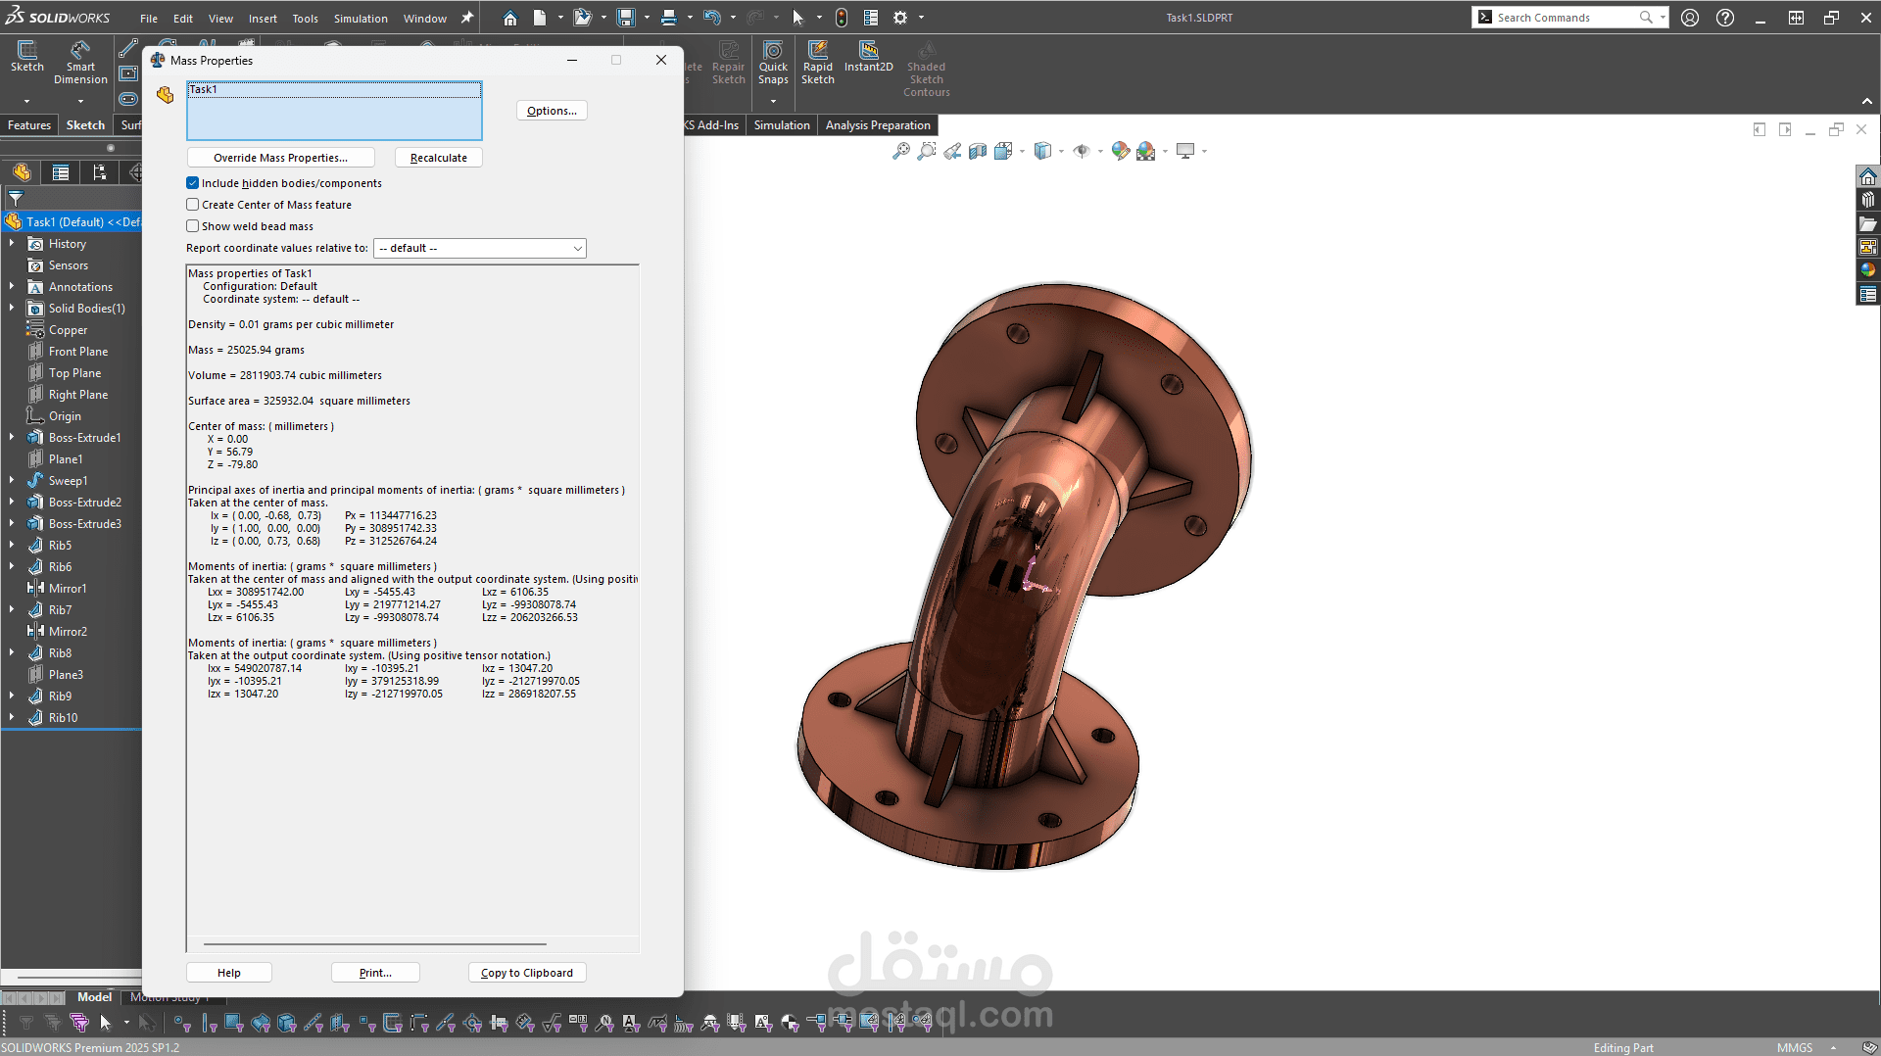Click the Home icon in top toolbar
1881x1056 pixels.
point(509,18)
